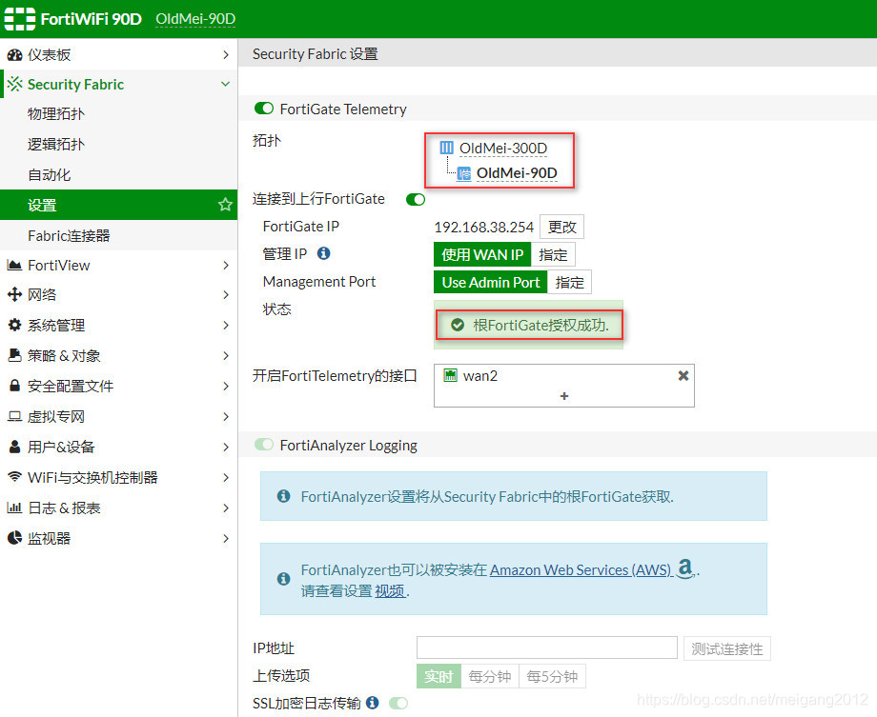Expand WiFi与交换机控制器 menu chevron
The height and width of the screenshot is (717, 877).
coord(225,477)
